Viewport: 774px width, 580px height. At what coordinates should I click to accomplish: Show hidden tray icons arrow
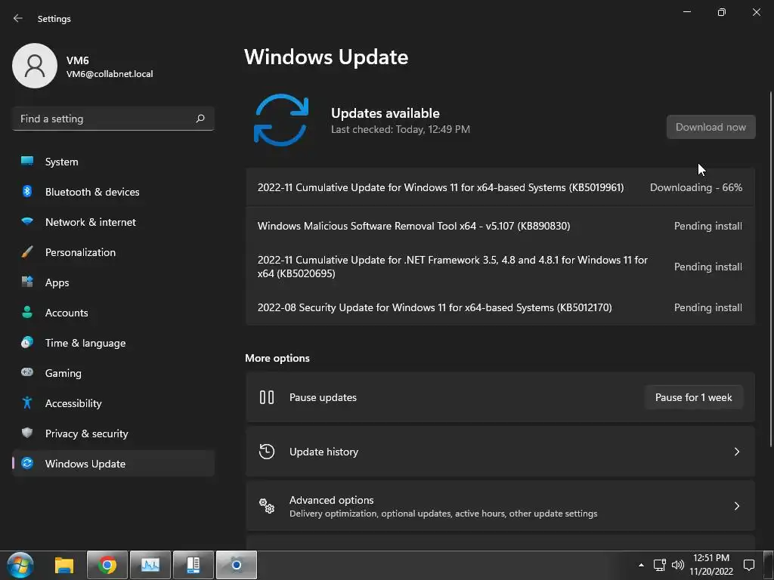point(641,565)
